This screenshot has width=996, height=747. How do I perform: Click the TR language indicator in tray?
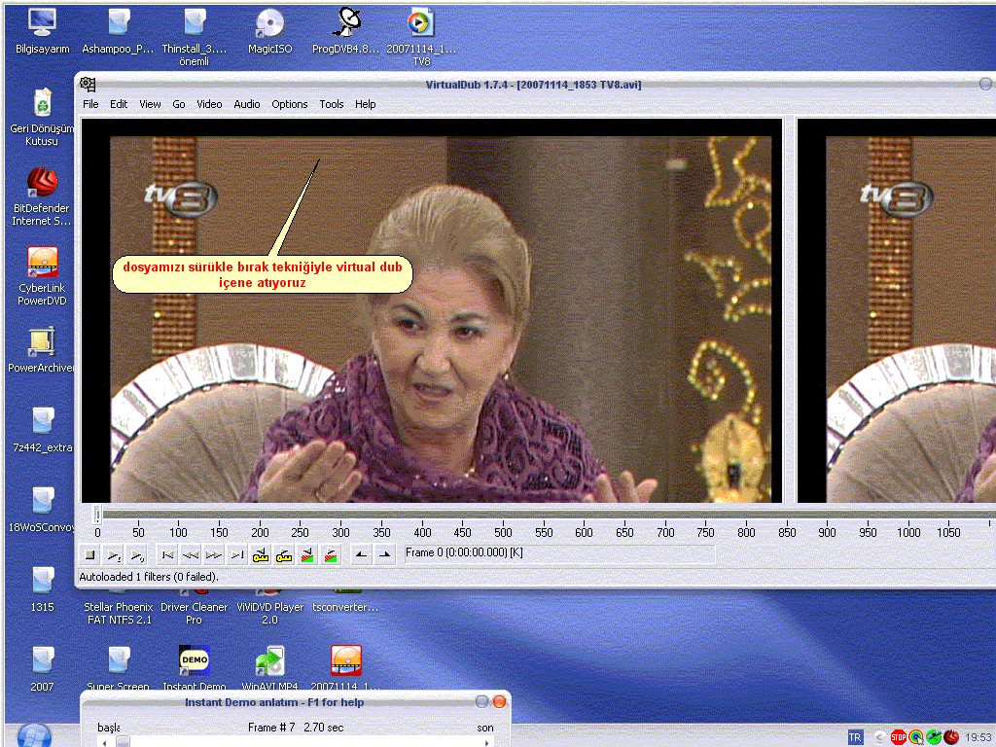click(x=855, y=737)
